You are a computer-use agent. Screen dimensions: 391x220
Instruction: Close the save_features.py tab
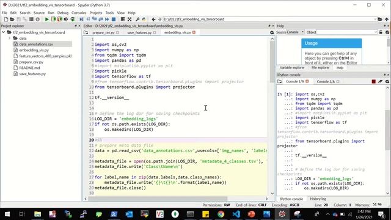coord(155,32)
